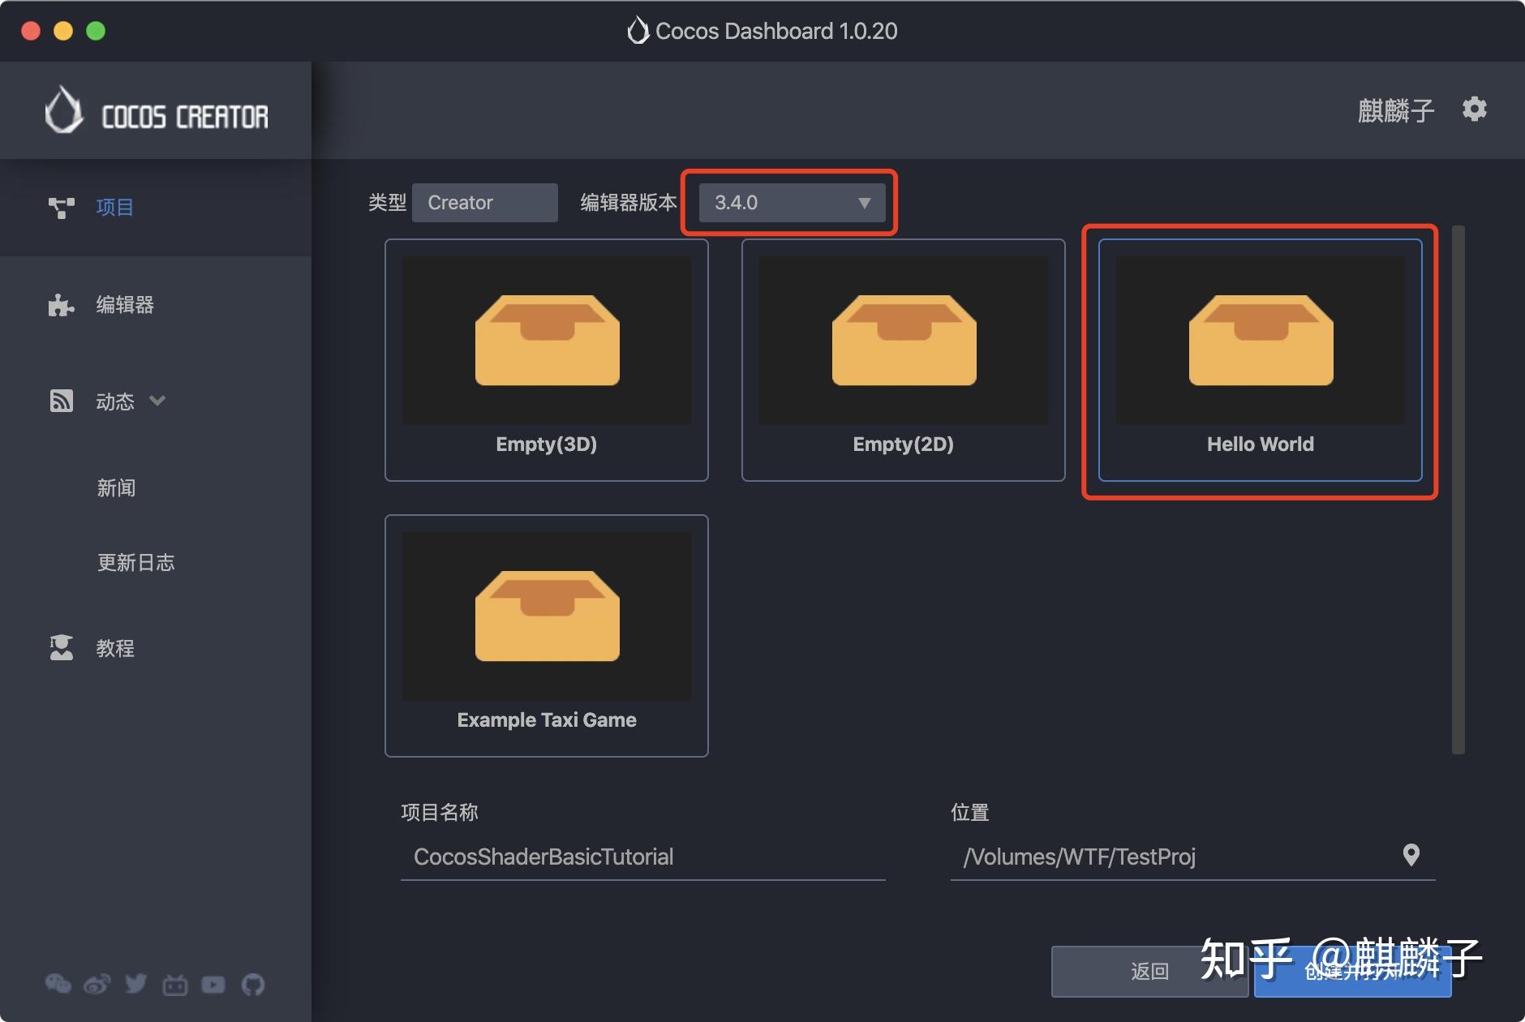Open the Cocos Creator projects (项目) section
This screenshot has height=1022, width=1525.
(x=114, y=207)
